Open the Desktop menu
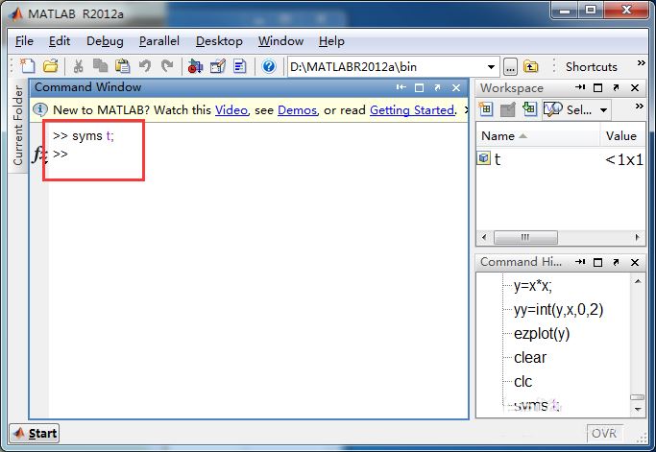Image resolution: width=656 pixels, height=452 pixels. tap(219, 41)
